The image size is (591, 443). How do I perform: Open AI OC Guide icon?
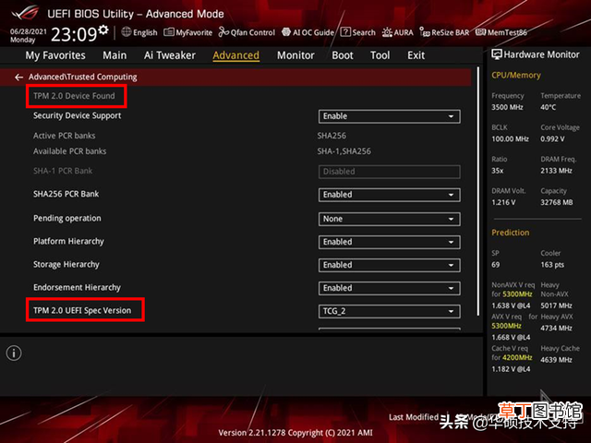(286, 32)
